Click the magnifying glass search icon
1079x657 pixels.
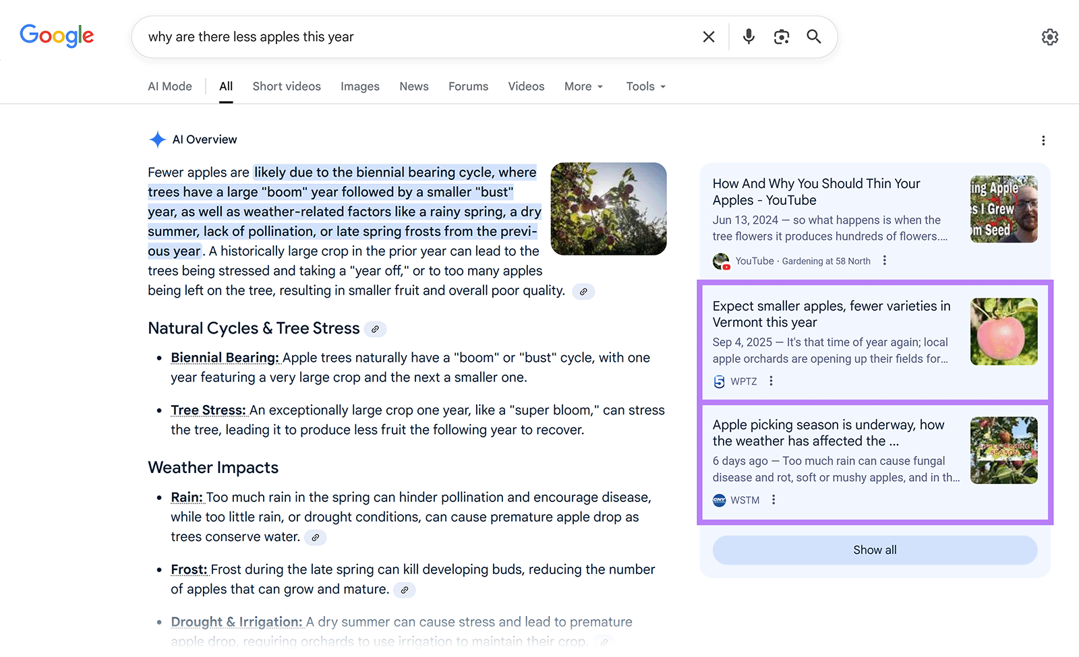point(814,37)
